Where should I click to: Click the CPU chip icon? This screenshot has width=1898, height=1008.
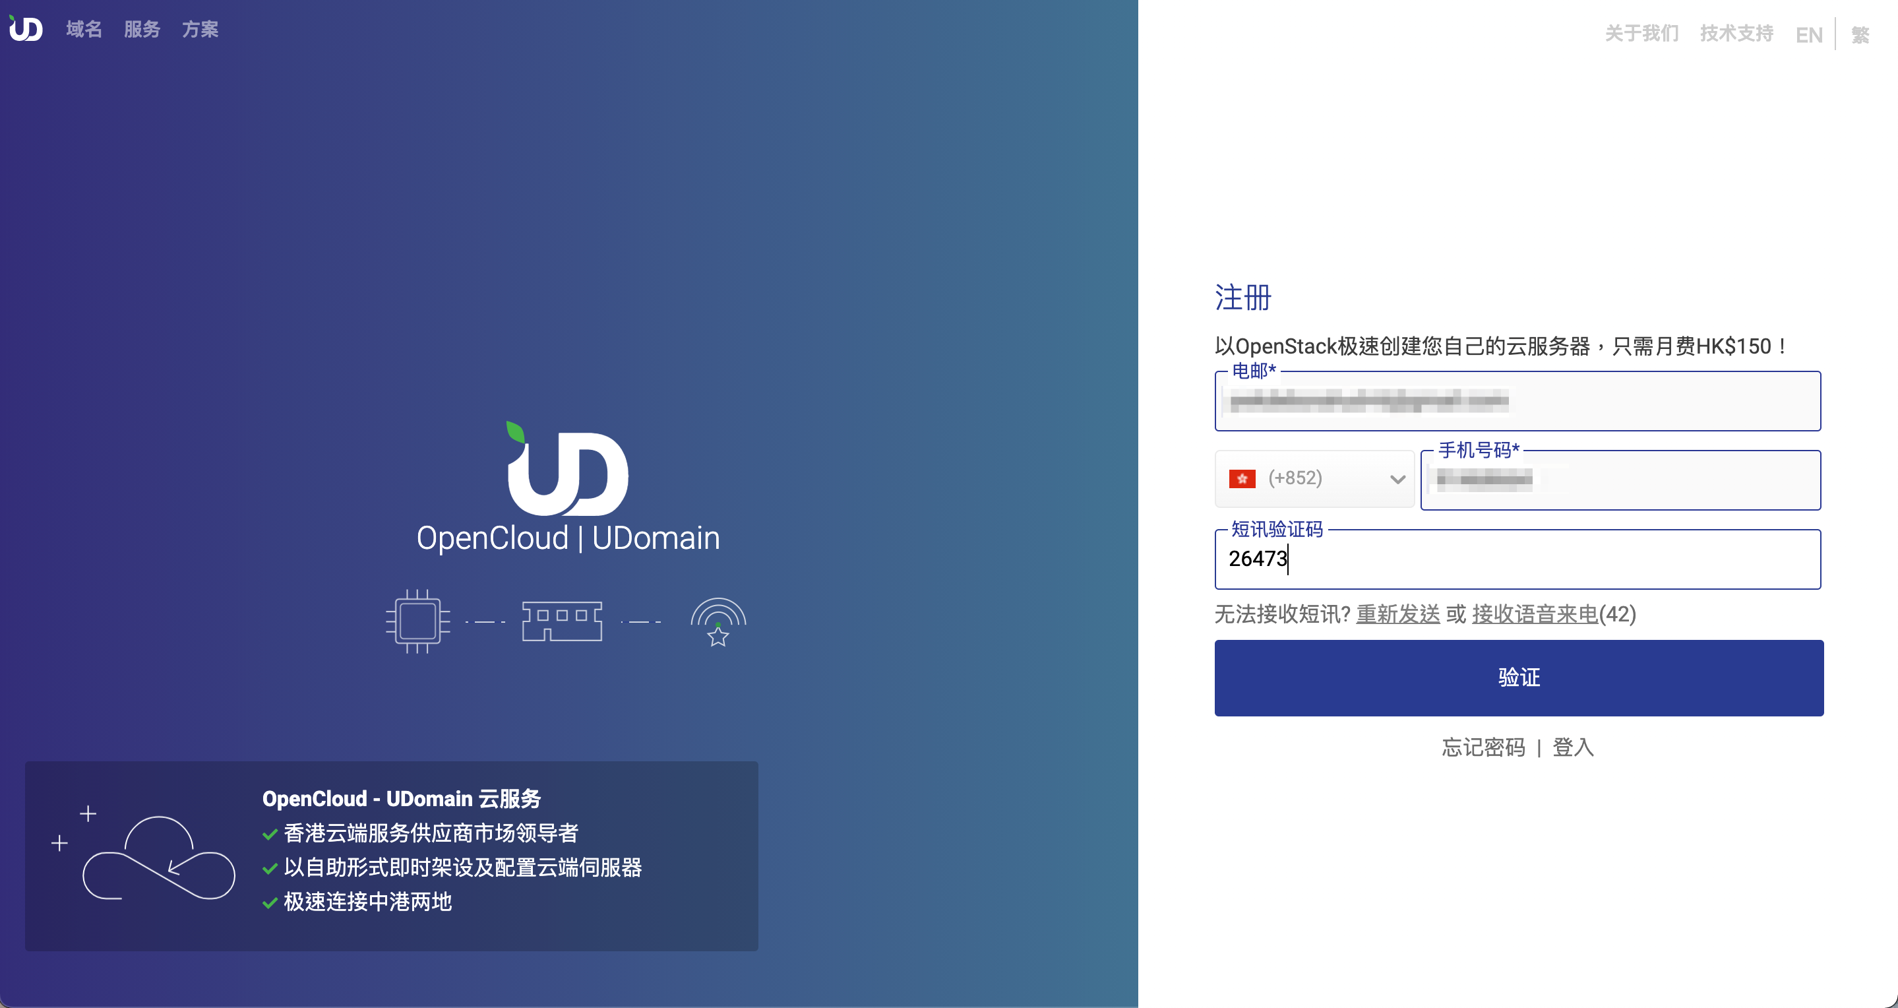(417, 620)
